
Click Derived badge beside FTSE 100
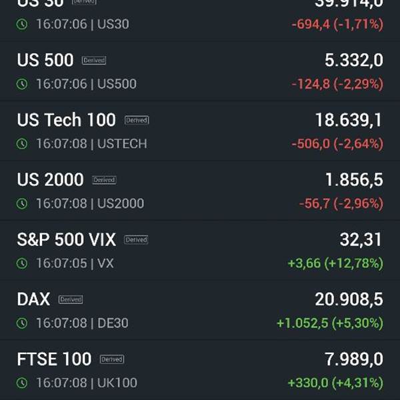tap(112, 359)
